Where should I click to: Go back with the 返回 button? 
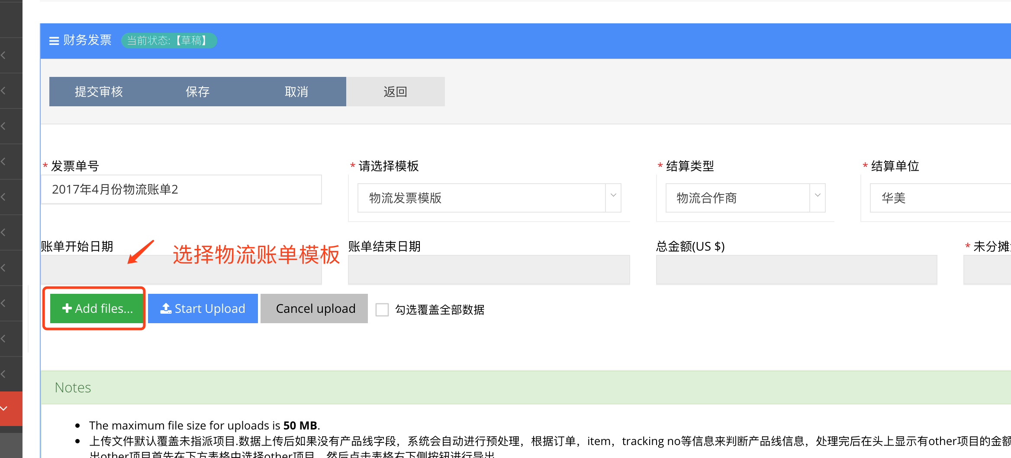[x=396, y=92]
